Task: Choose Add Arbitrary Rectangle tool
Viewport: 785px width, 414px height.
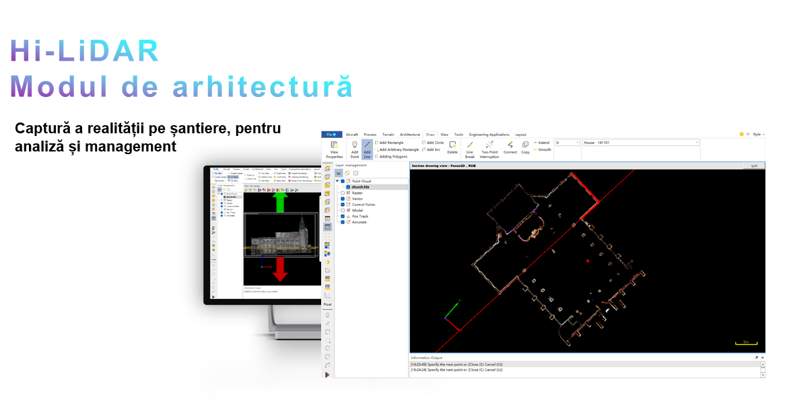Action: pos(397,149)
